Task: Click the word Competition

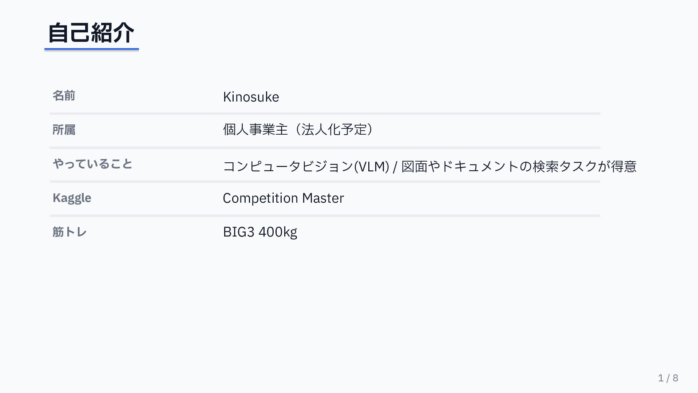Action: tap(260, 198)
